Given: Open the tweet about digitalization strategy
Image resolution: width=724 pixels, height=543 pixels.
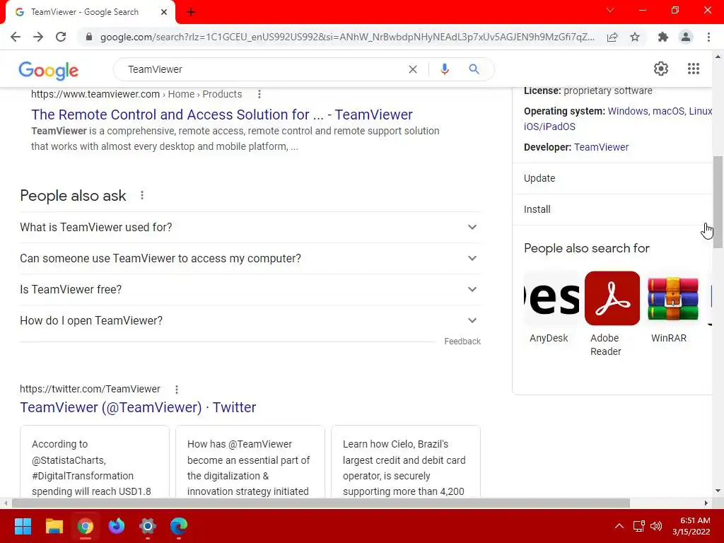Looking at the screenshot, I should click(x=250, y=462).
